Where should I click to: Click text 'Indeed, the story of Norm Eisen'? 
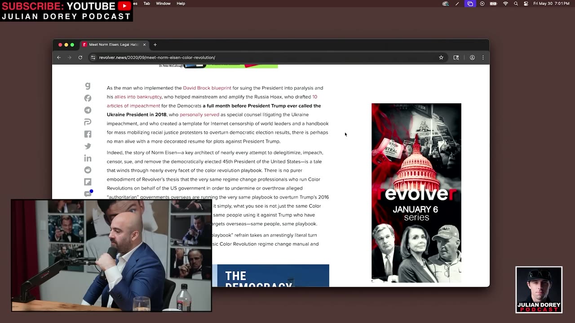(142, 153)
